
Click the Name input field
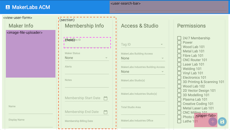click(x=31, y=110)
